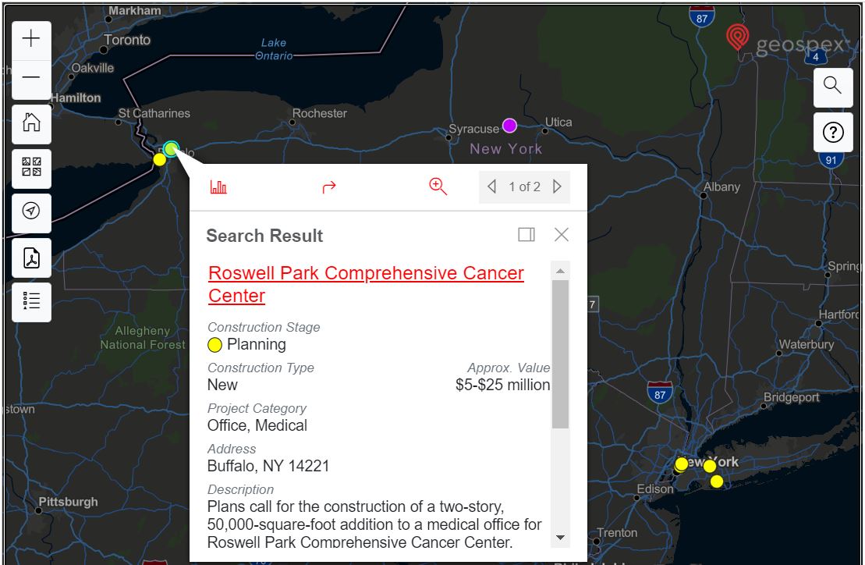This screenshot has width=865, height=565.
Task: Activate the find my location compass icon
Action: point(31,211)
